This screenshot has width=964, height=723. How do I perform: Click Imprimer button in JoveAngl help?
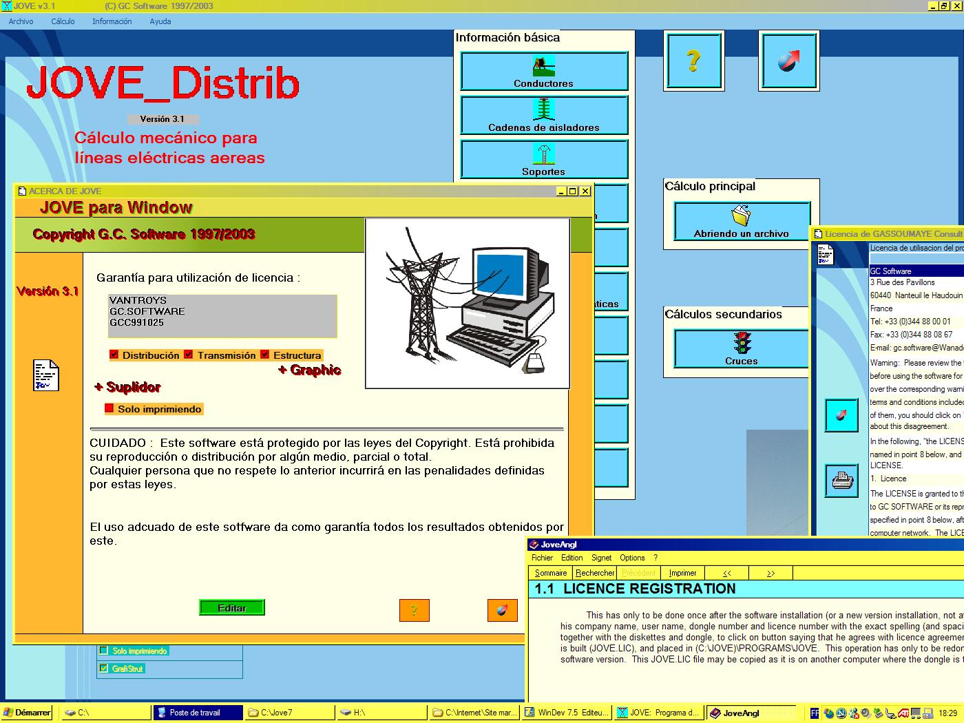pyautogui.click(x=682, y=573)
